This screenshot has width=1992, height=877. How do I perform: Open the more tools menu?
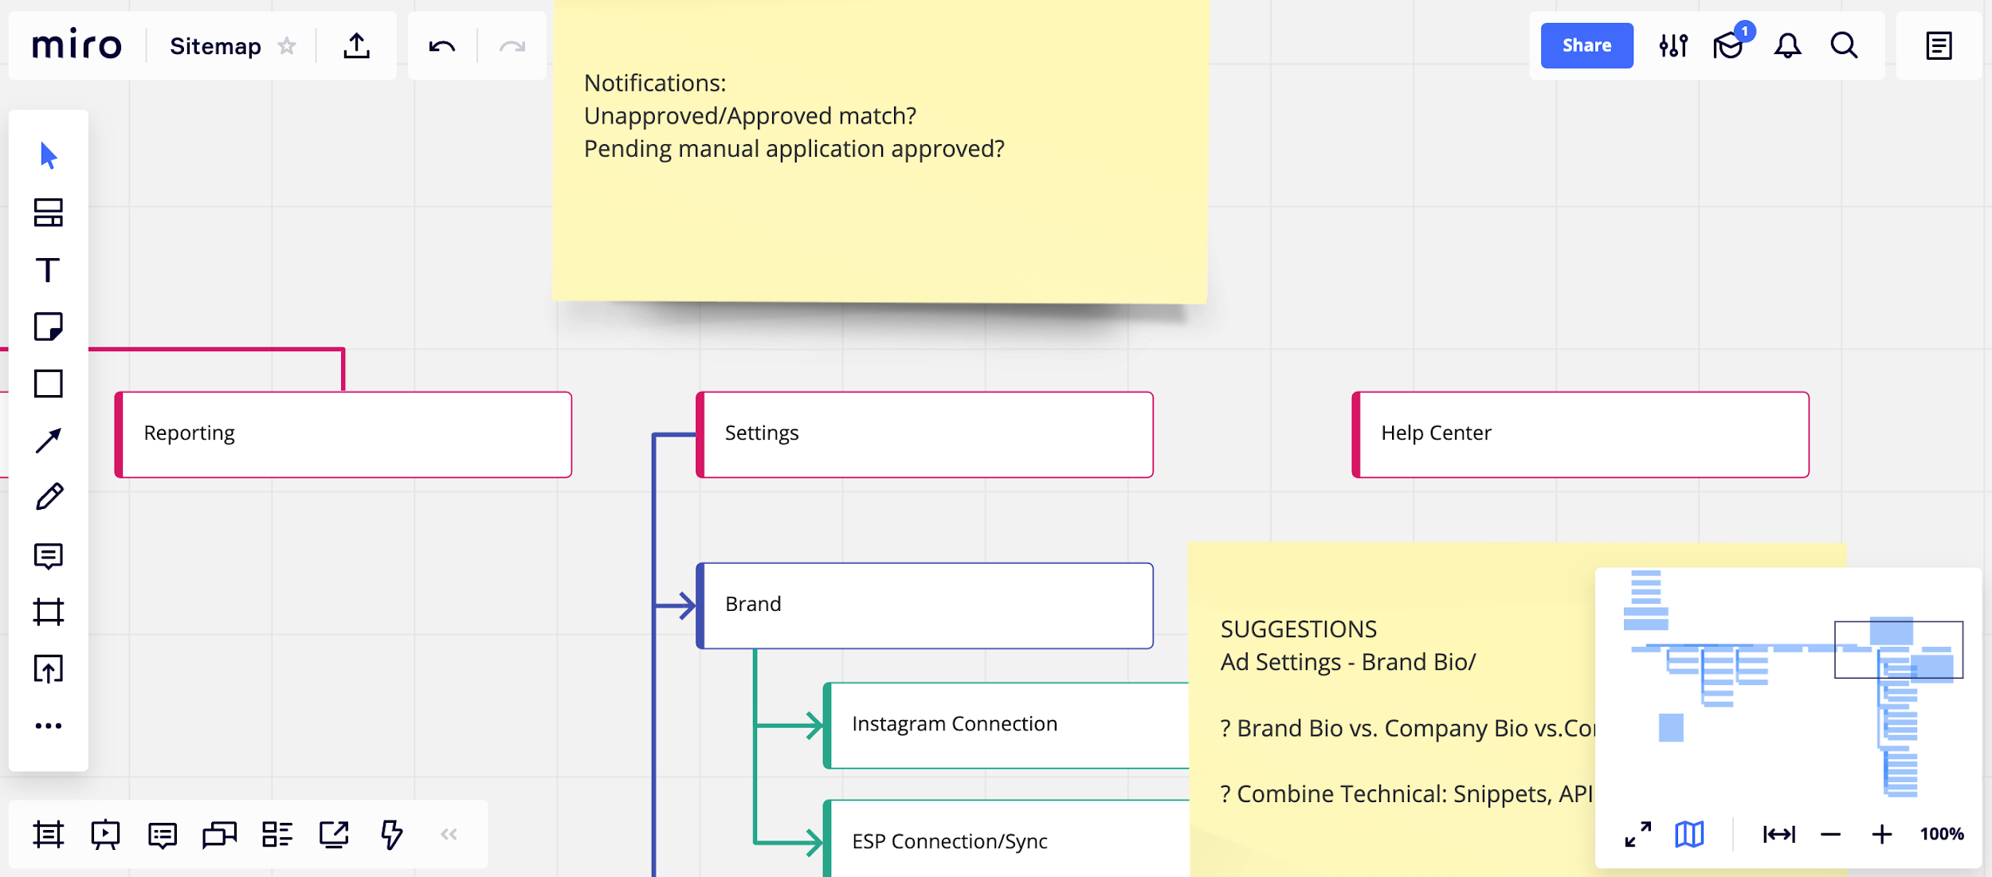tap(49, 726)
